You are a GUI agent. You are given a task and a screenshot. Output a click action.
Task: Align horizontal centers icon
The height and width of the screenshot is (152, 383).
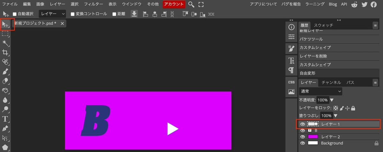[x=155, y=14]
